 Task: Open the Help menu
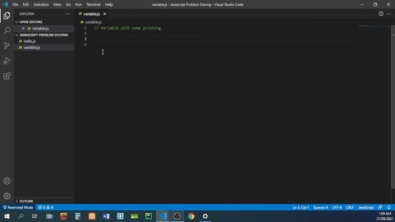(109, 4)
